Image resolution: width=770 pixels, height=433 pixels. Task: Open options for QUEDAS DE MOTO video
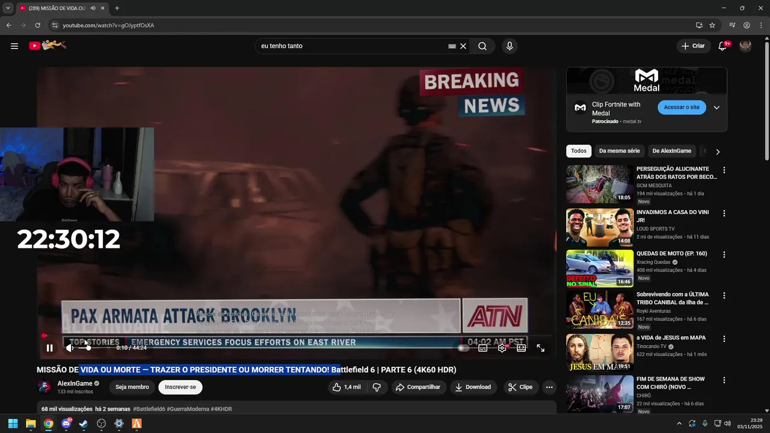[x=724, y=255]
